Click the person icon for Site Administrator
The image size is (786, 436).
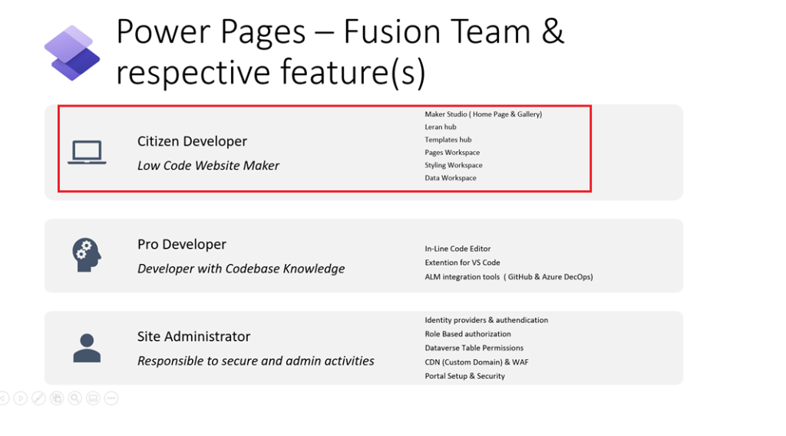[87, 348]
